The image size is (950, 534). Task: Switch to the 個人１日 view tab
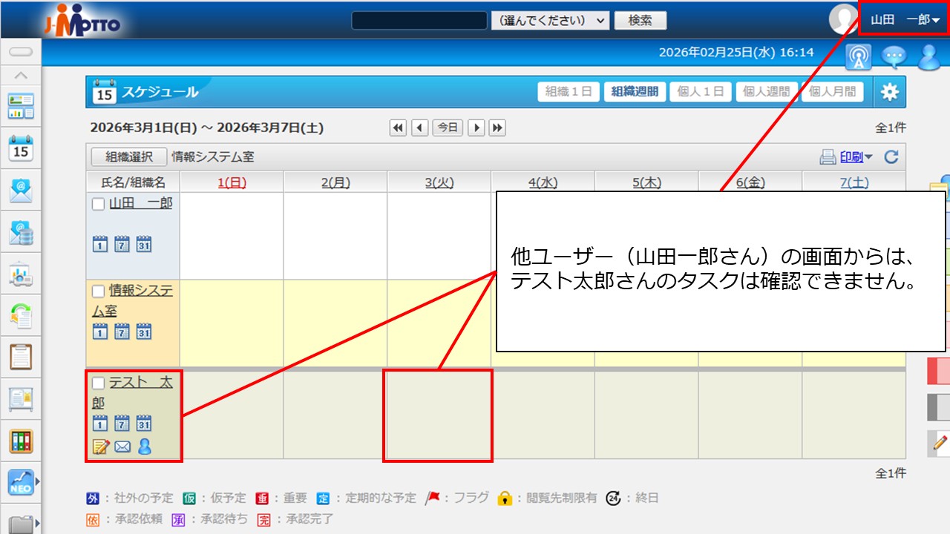(701, 92)
